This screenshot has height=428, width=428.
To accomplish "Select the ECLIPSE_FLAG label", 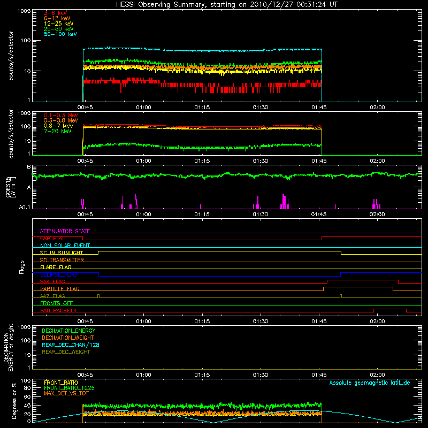I will pos(58,274).
